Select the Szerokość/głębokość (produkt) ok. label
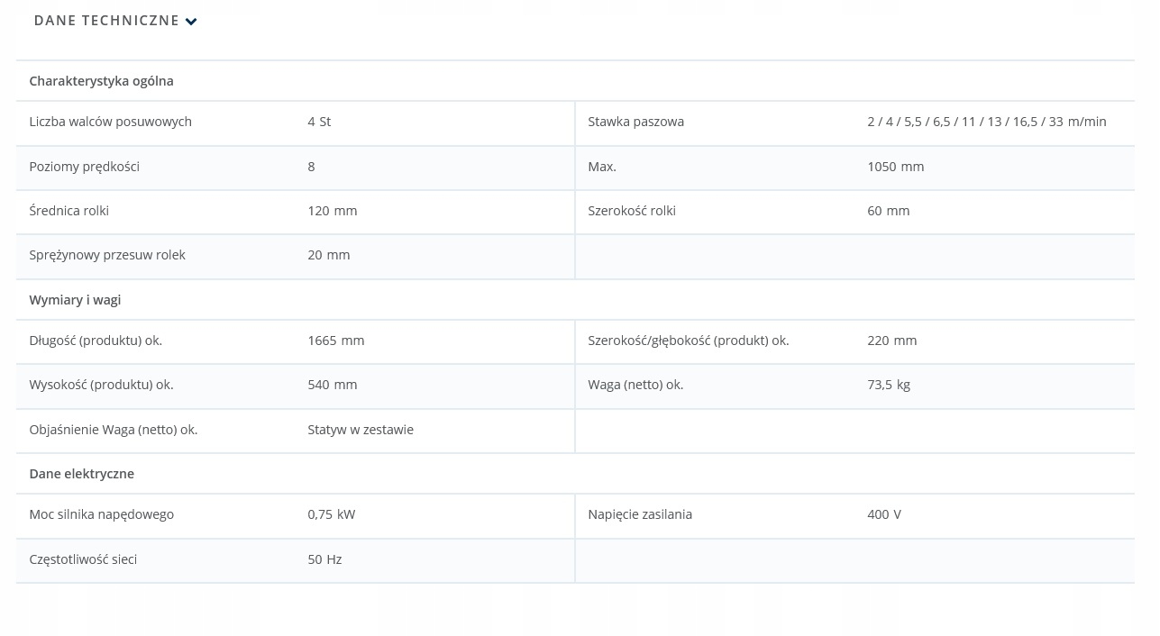 (x=688, y=341)
